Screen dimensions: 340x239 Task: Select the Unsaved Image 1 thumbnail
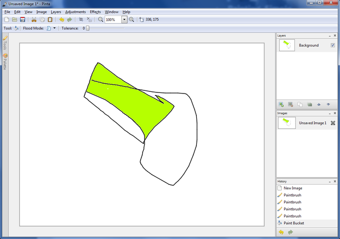(287, 123)
